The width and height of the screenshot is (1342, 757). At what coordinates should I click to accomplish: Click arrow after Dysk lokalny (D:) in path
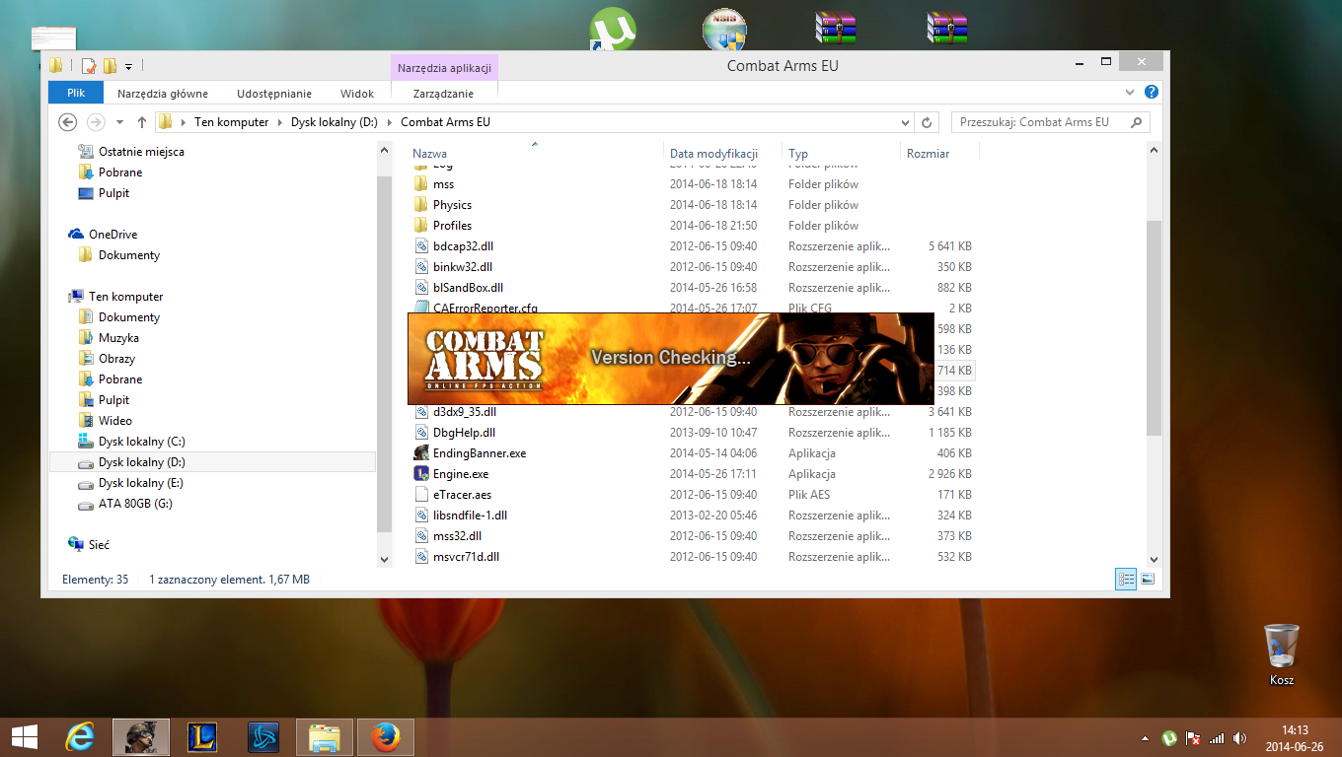[390, 122]
